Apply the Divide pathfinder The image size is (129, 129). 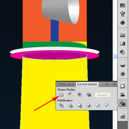(61, 105)
